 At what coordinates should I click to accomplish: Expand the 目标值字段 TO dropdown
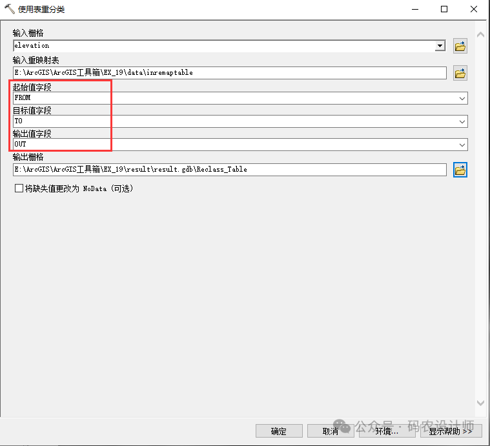click(462, 121)
